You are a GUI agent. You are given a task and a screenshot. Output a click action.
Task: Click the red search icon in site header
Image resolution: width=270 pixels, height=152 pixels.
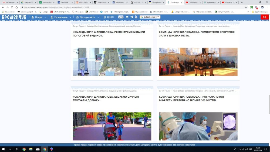265,17
